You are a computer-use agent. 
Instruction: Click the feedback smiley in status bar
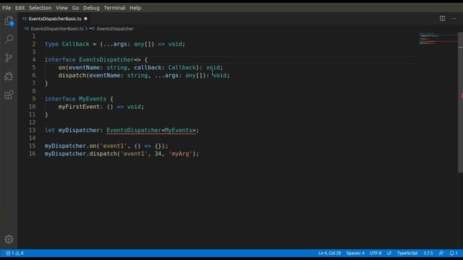click(x=441, y=253)
